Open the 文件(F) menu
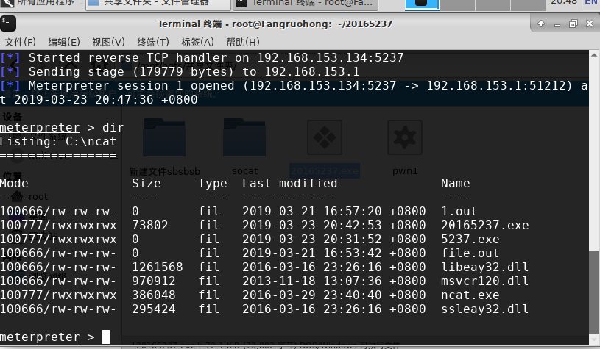600x349 pixels. click(20, 42)
